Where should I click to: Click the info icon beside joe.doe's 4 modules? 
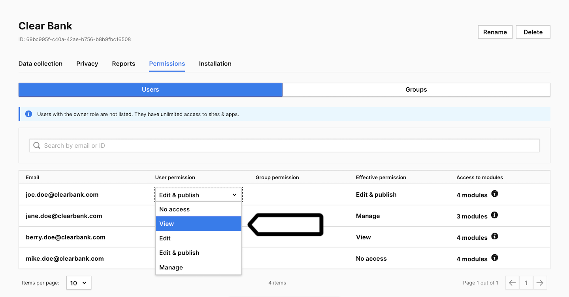click(x=494, y=194)
